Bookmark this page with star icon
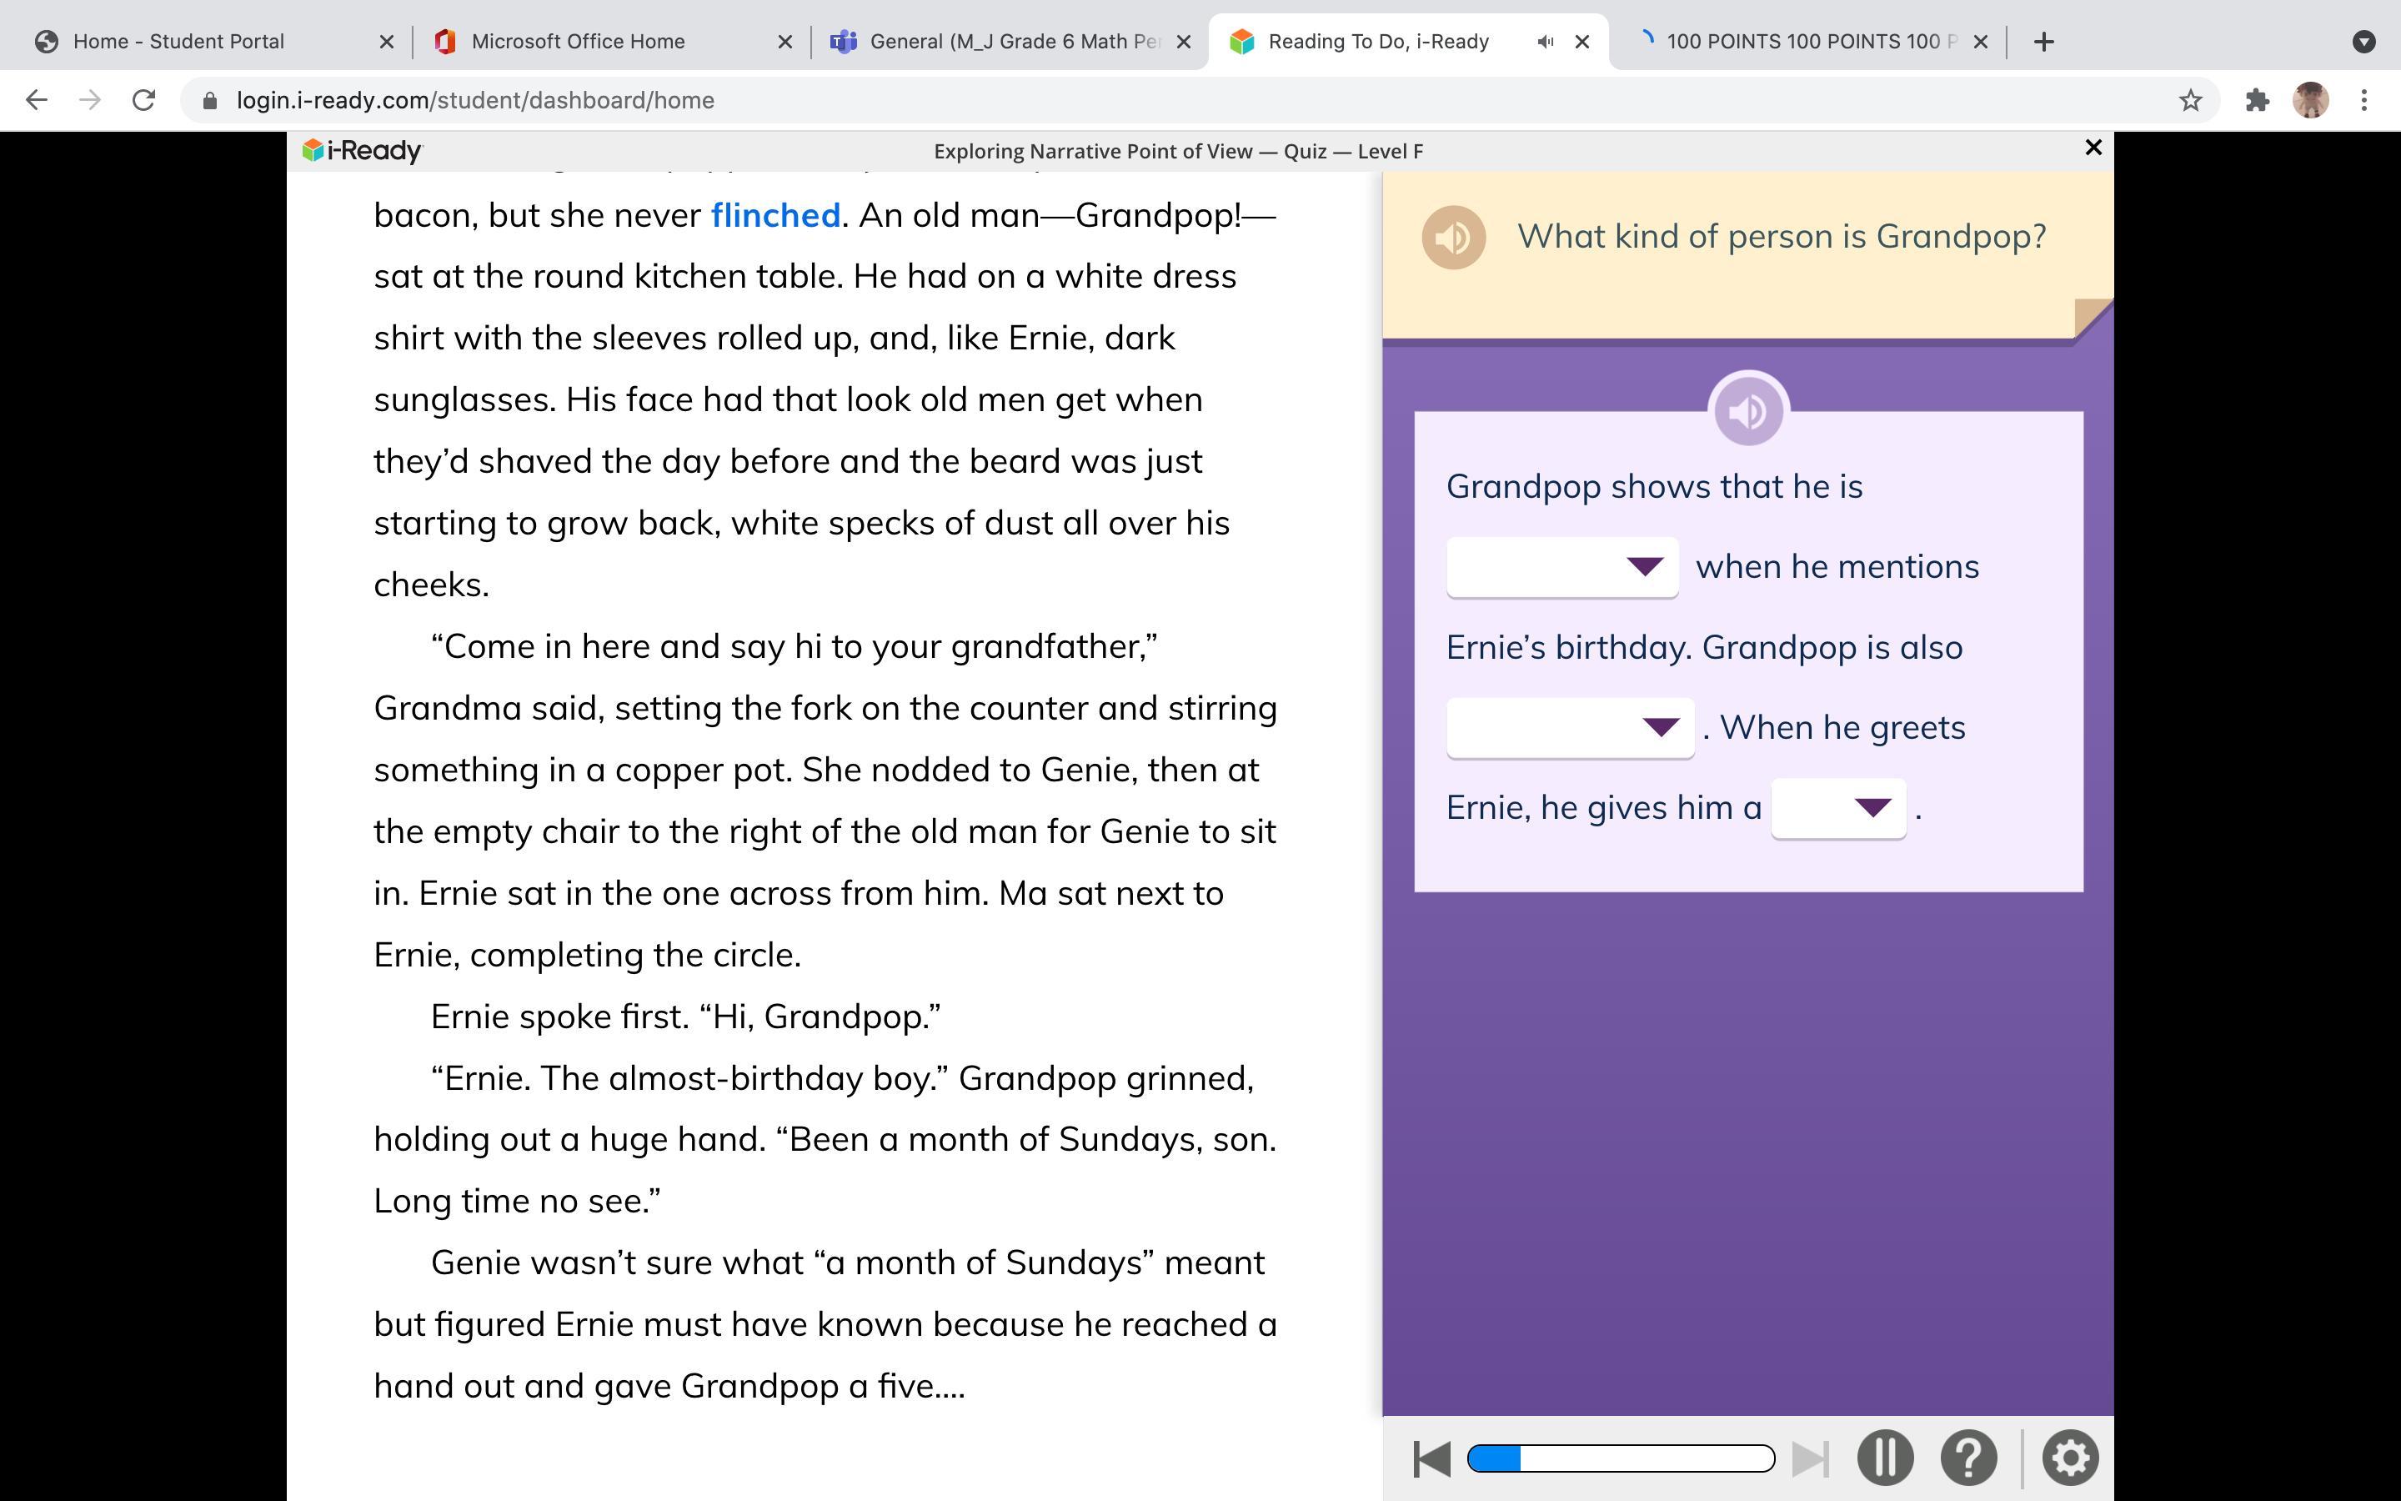This screenshot has height=1501, width=2401. (x=2190, y=100)
